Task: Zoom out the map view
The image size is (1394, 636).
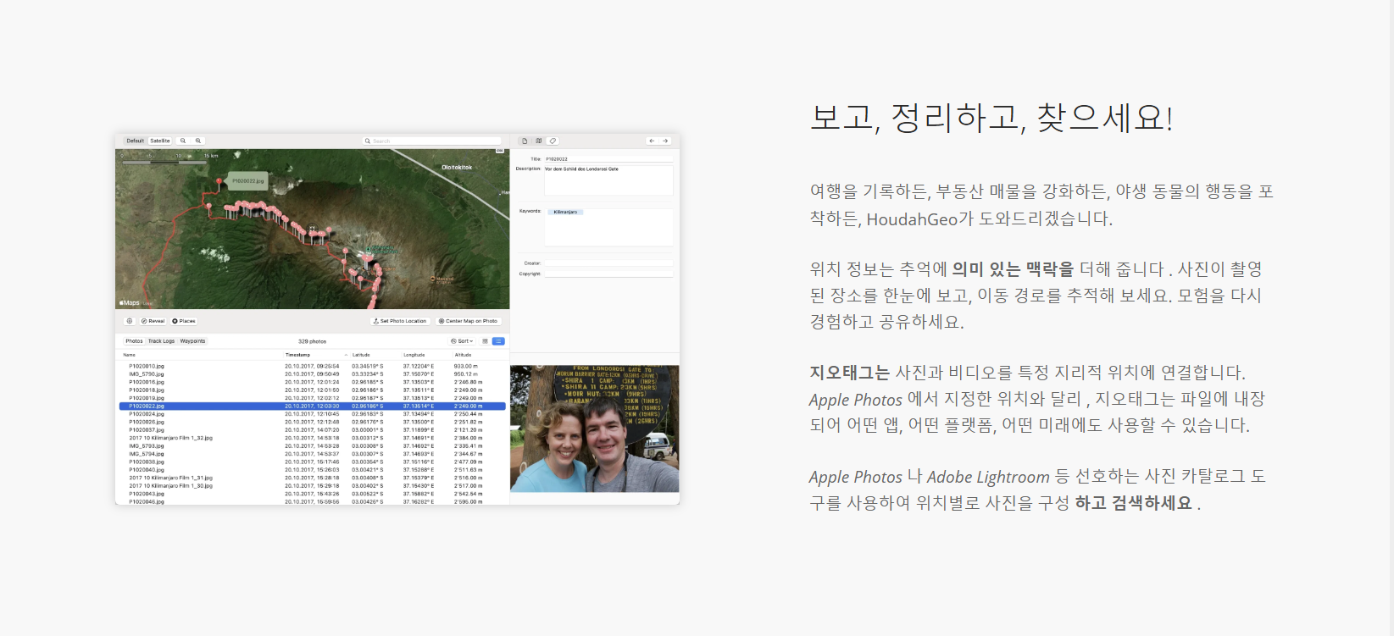Action: (x=183, y=141)
